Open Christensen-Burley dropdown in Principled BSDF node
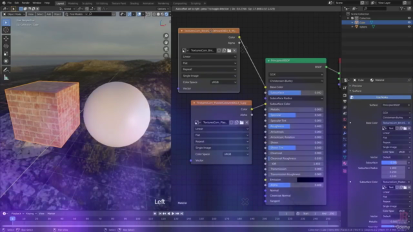This screenshot has height=232, width=413. pos(296,81)
